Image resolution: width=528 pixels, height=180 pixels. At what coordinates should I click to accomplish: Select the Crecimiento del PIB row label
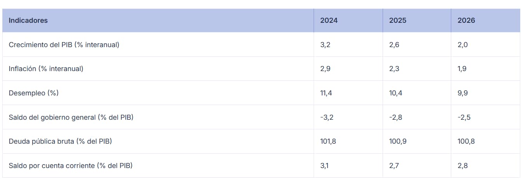pyautogui.click(x=64, y=45)
